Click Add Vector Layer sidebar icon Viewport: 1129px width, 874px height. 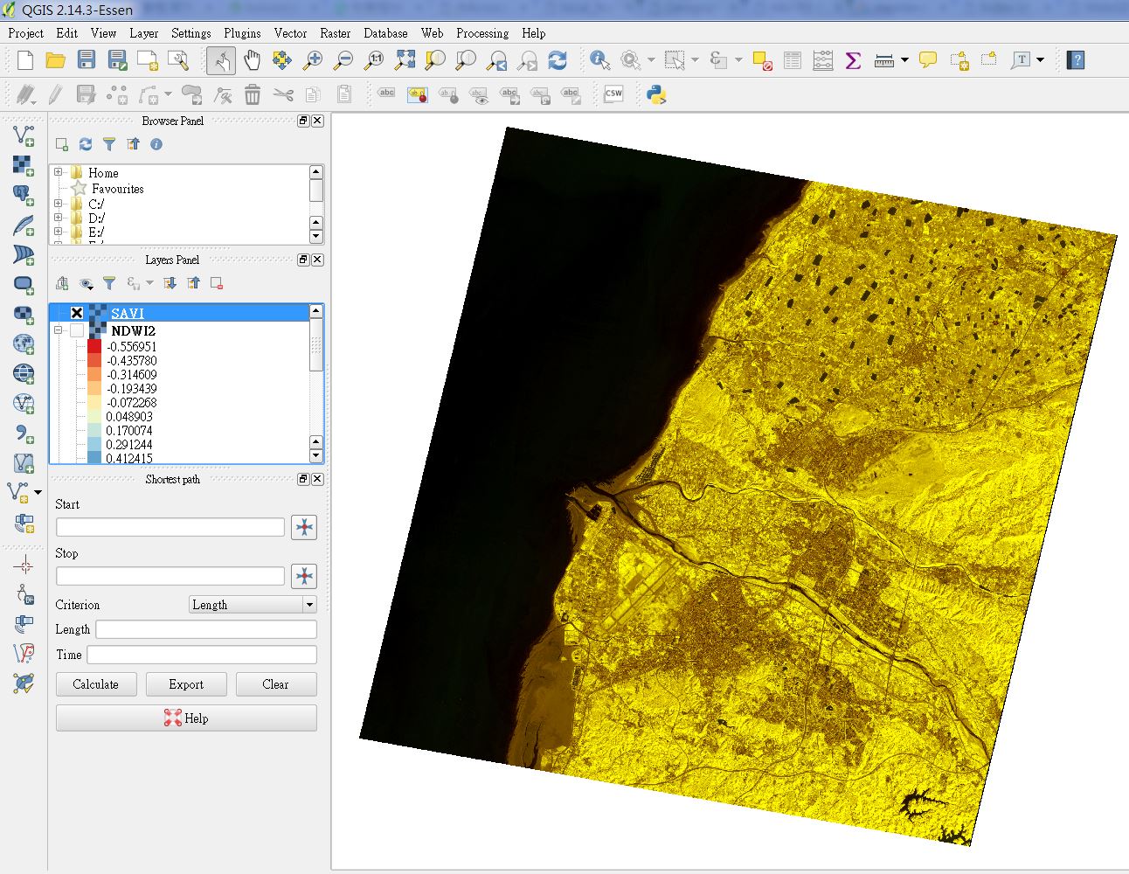tap(24, 135)
